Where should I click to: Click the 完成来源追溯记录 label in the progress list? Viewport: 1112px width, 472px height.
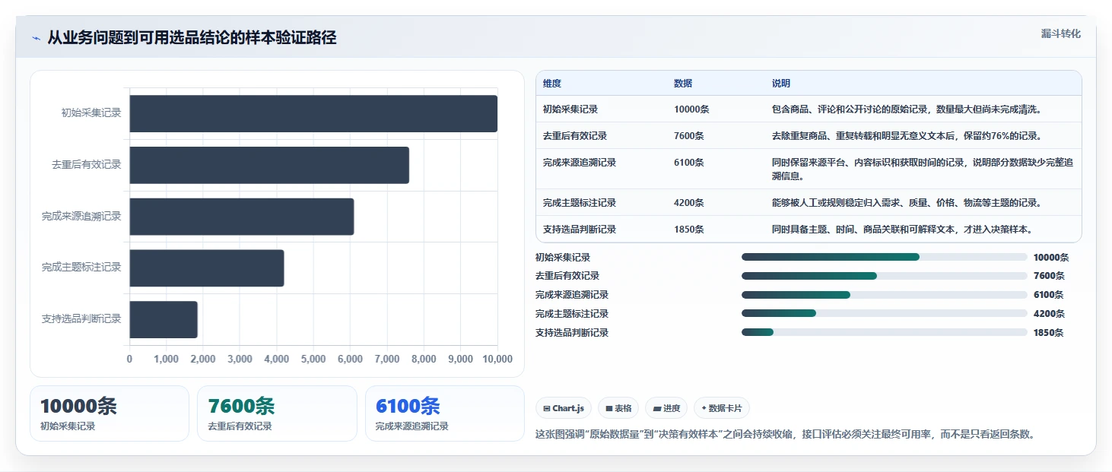coord(572,295)
